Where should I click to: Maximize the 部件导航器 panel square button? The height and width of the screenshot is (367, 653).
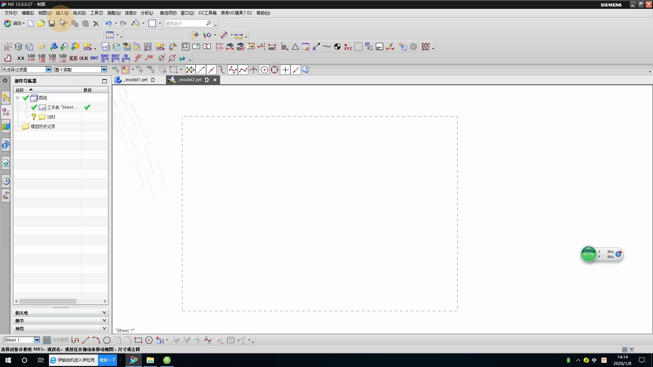click(x=104, y=81)
